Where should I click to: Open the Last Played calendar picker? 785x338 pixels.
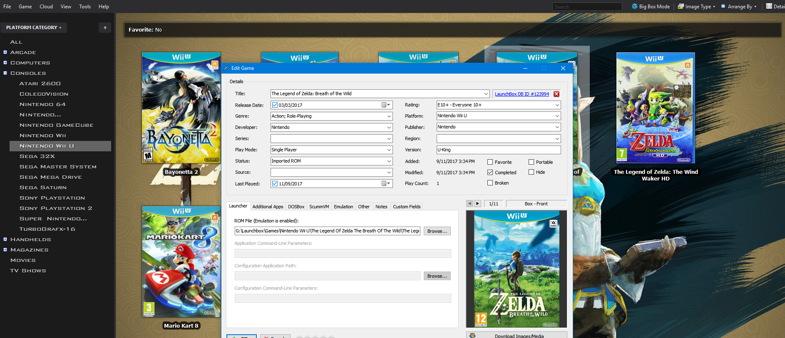pyautogui.click(x=386, y=183)
